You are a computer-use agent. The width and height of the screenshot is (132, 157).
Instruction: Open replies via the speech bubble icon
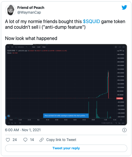(25, 140)
